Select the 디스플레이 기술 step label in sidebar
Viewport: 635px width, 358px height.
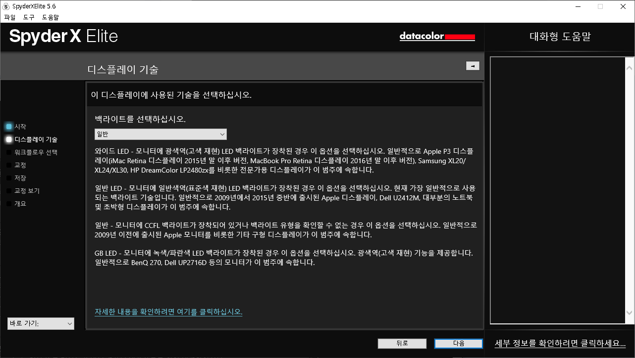tap(36, 139)
